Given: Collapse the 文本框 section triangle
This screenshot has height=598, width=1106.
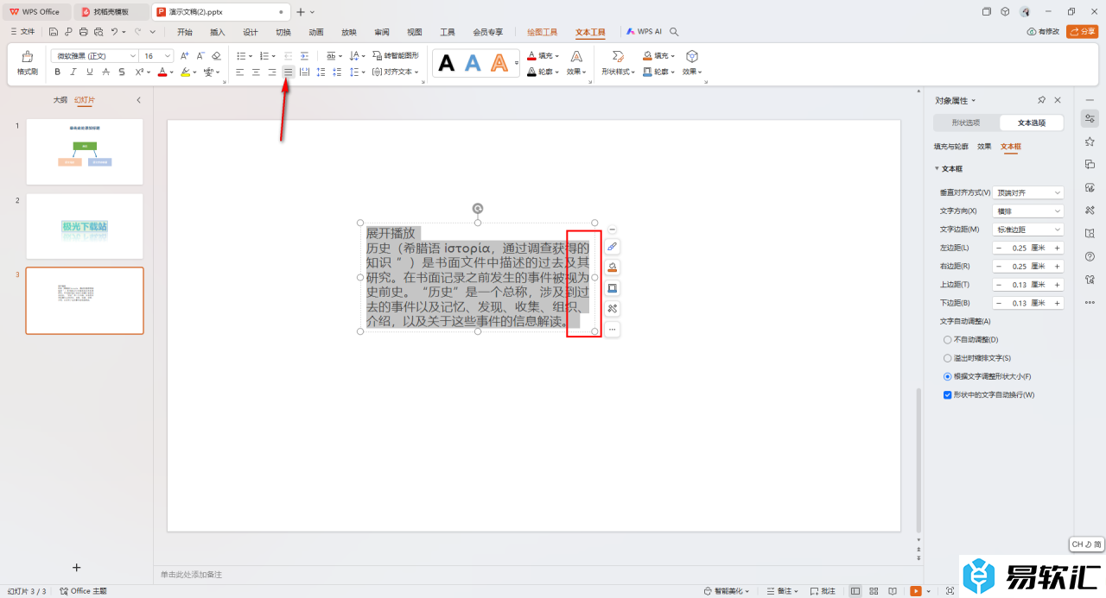Looking at the screenshot, I should [937, 169].
